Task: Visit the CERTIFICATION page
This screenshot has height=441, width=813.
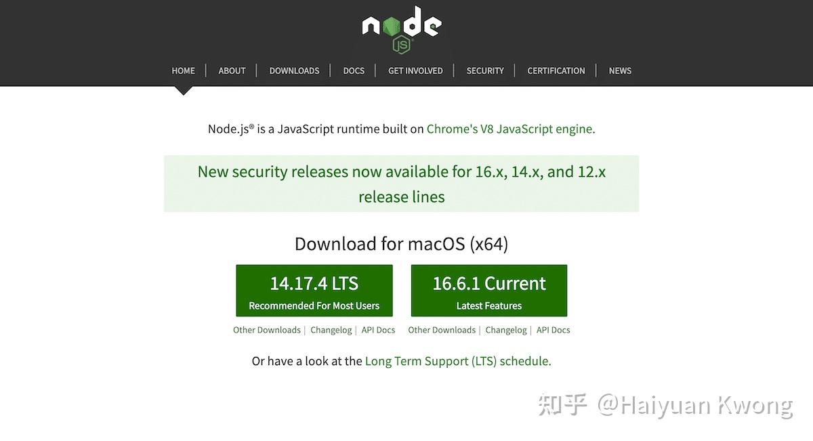Action: pos(556,70)
